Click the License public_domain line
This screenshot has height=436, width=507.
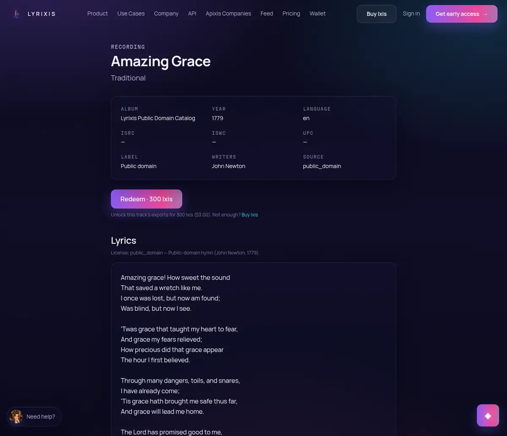[185, 253]
